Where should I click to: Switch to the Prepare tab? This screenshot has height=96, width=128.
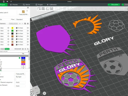click(x=3, y=5)
